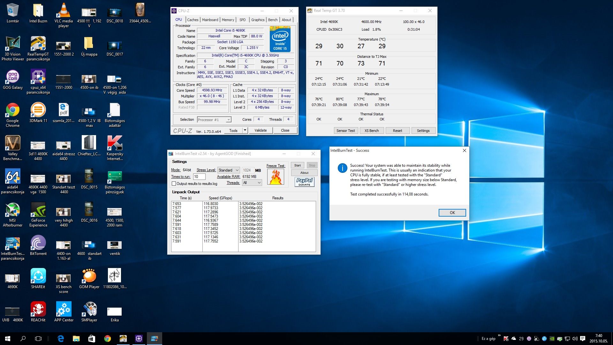
Task: Open Task View from taskbar
Action: tap(38, 339)
